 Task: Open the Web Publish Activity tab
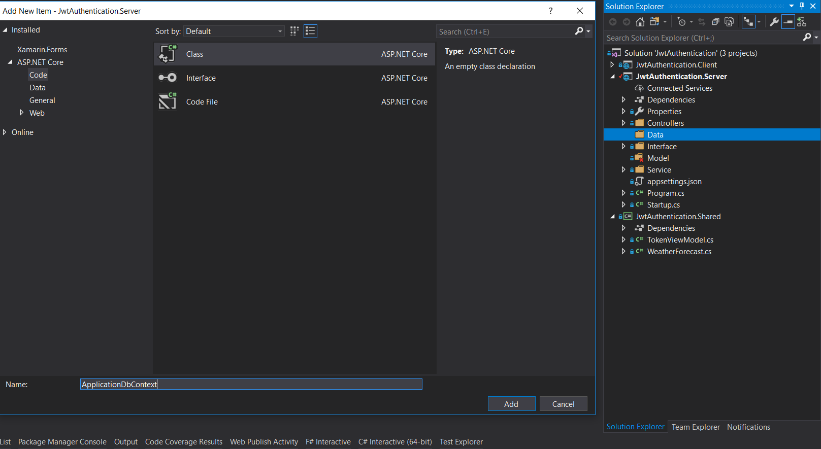click(264, 441)
